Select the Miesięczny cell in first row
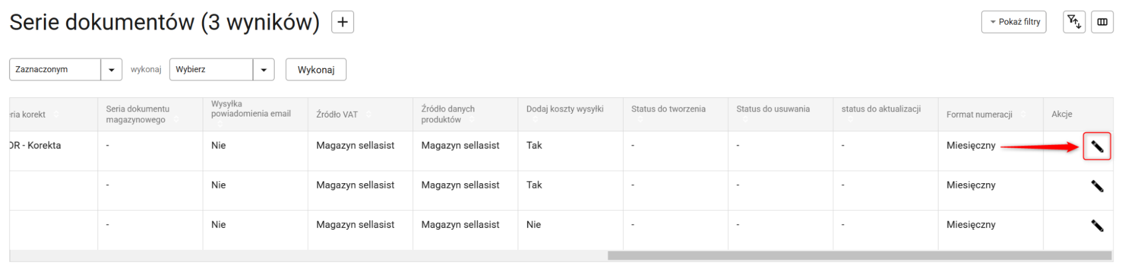 pyautogui.click(x=970, y=146)
